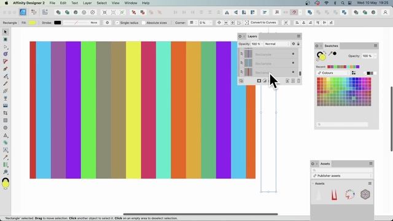Select the Move tool in the toolbox
The height and width of the screenshot is (221, 393).
click(x=6, y=32)
